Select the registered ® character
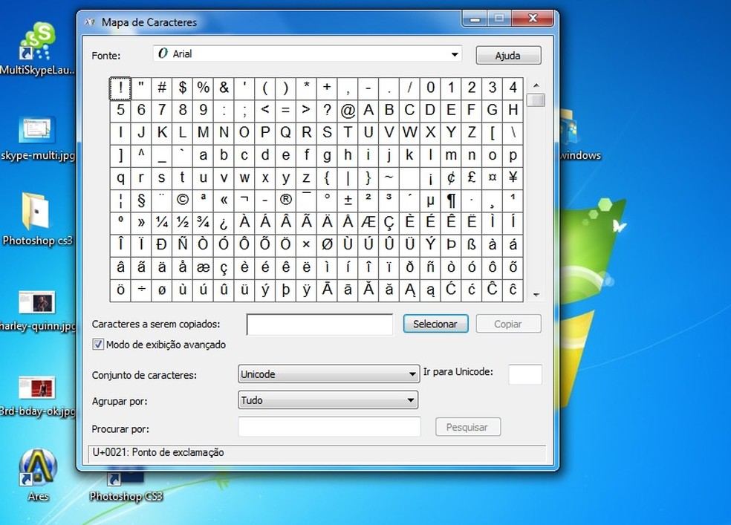The width and height of the screenshot is (731, 525). click(285, 200)
